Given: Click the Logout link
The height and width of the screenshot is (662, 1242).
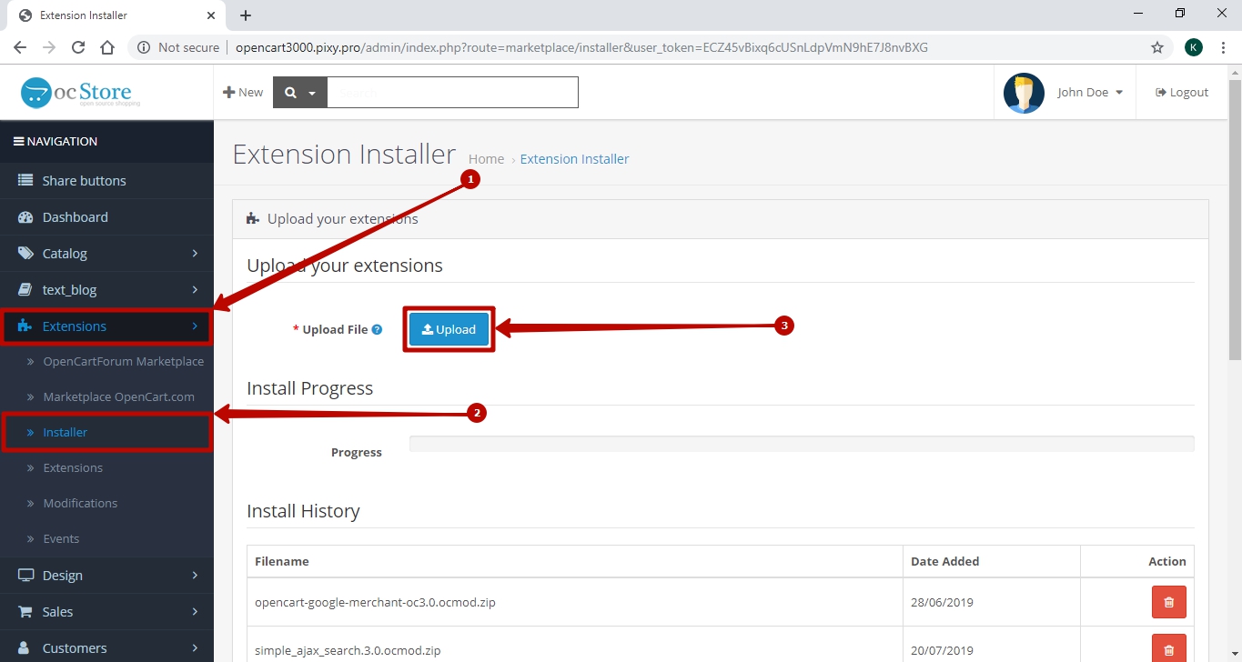Looking at the screenshot, I should point(1181,93).
